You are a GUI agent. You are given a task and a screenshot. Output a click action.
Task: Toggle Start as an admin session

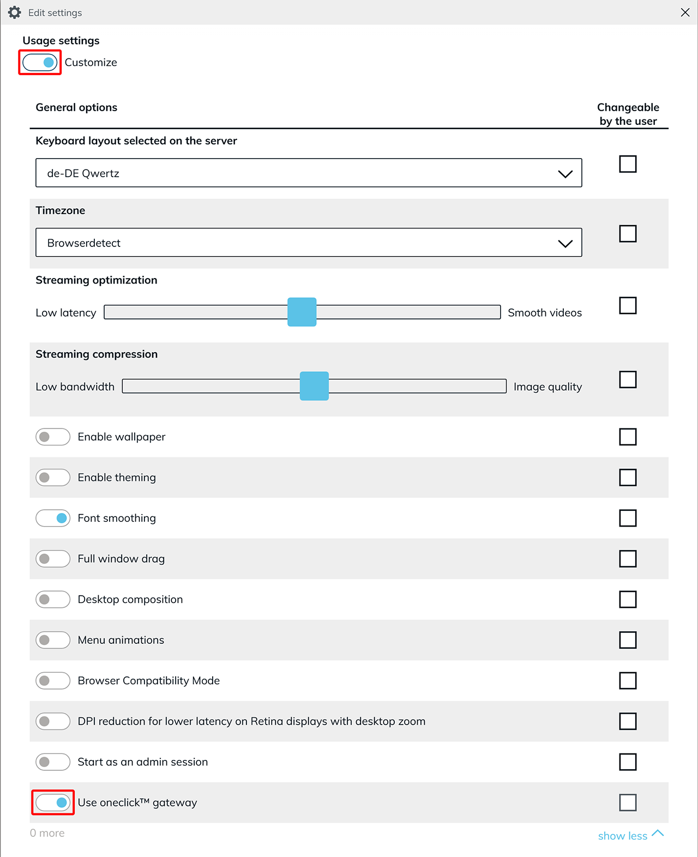tap(53, 762)
